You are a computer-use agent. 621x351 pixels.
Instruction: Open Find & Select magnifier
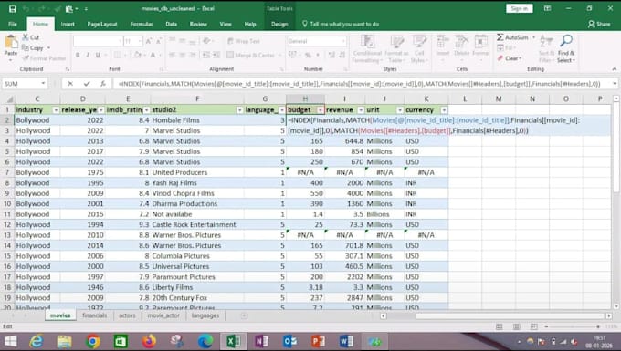point(566,48)
